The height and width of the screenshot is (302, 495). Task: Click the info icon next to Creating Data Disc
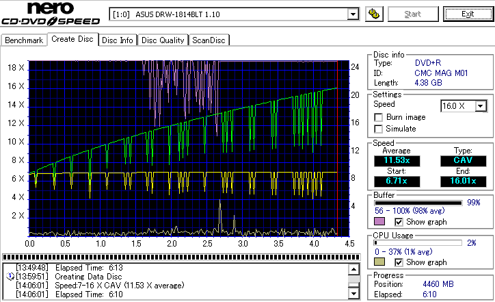click(x=10, y=276)
